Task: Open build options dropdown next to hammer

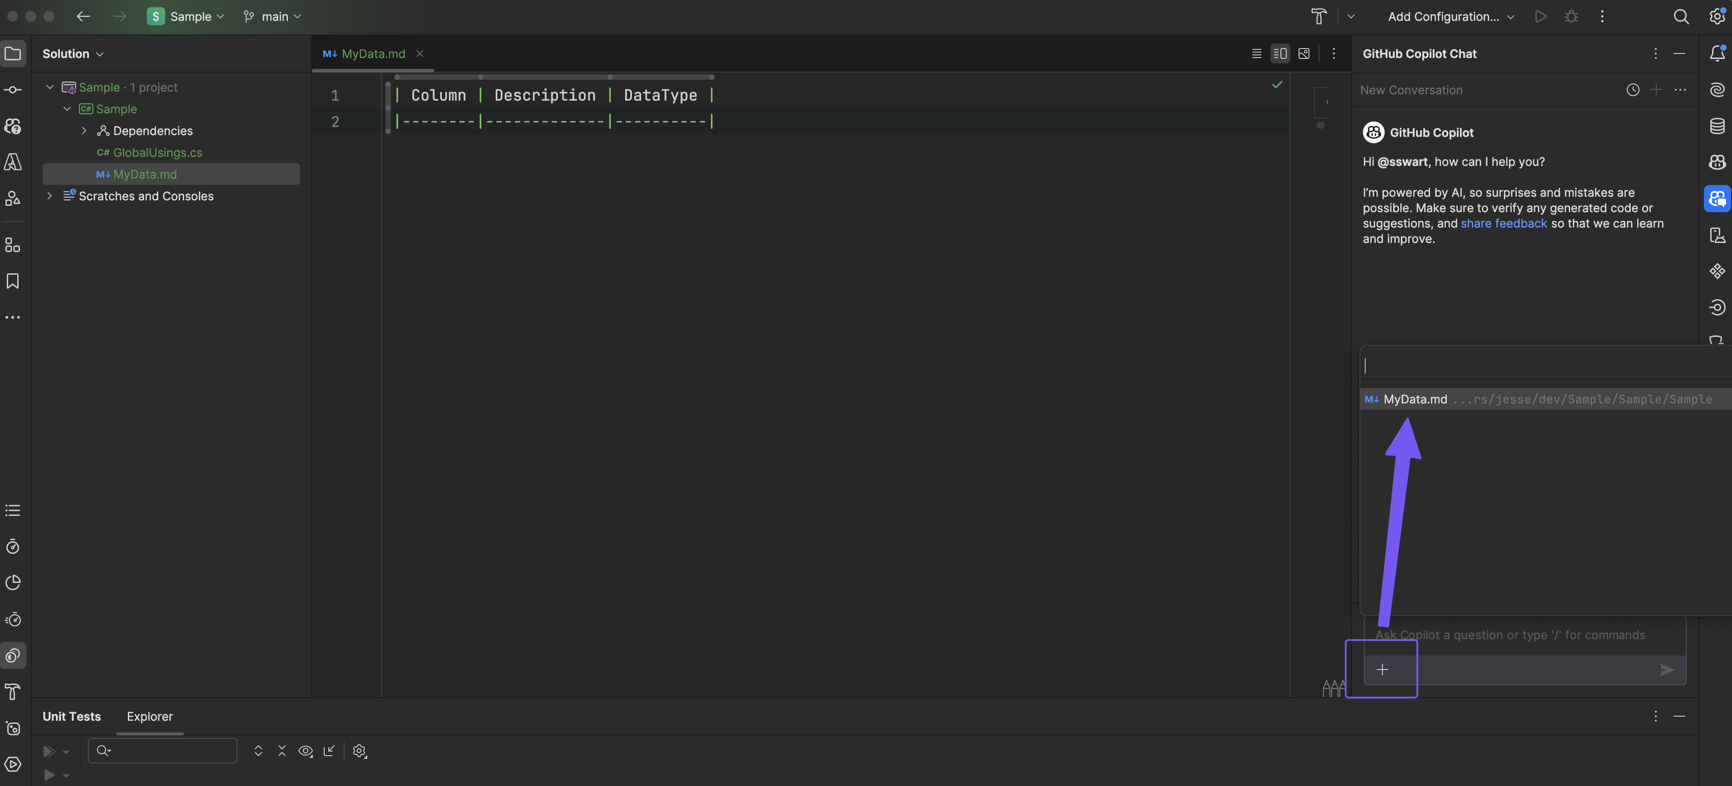Action: click(1351, 17)
